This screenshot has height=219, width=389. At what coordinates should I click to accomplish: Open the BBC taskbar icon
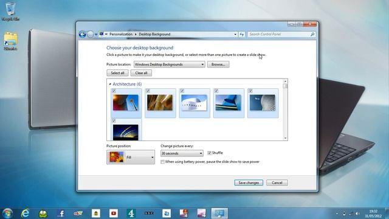click(x=149, y=214)
